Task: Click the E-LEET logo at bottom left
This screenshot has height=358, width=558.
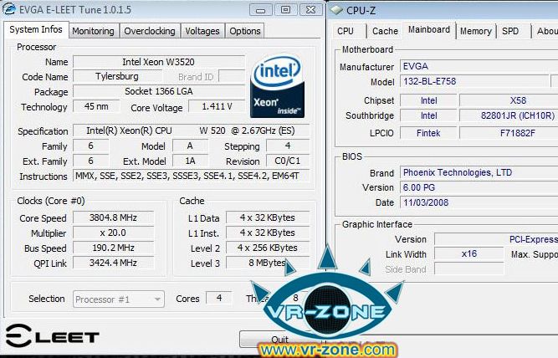Action: coord(53,335)
